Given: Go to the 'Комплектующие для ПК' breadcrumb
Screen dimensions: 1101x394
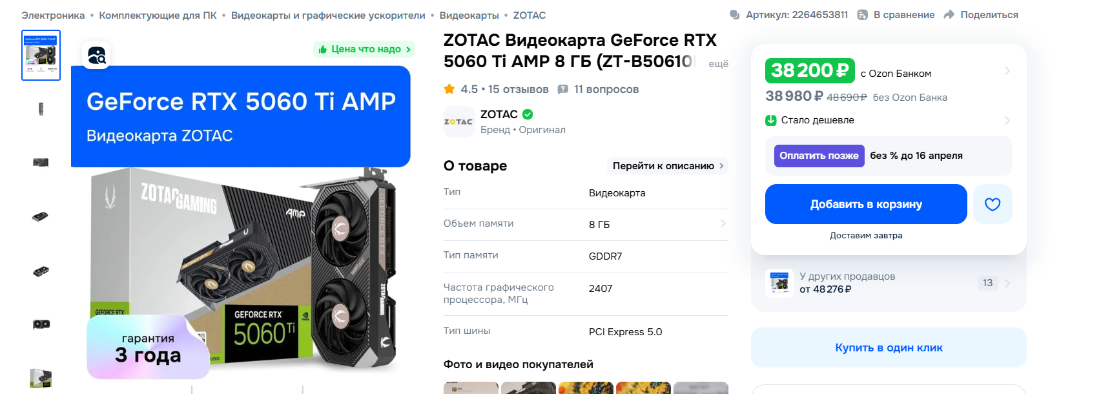Looking at the screenshot, I should 158,15.
